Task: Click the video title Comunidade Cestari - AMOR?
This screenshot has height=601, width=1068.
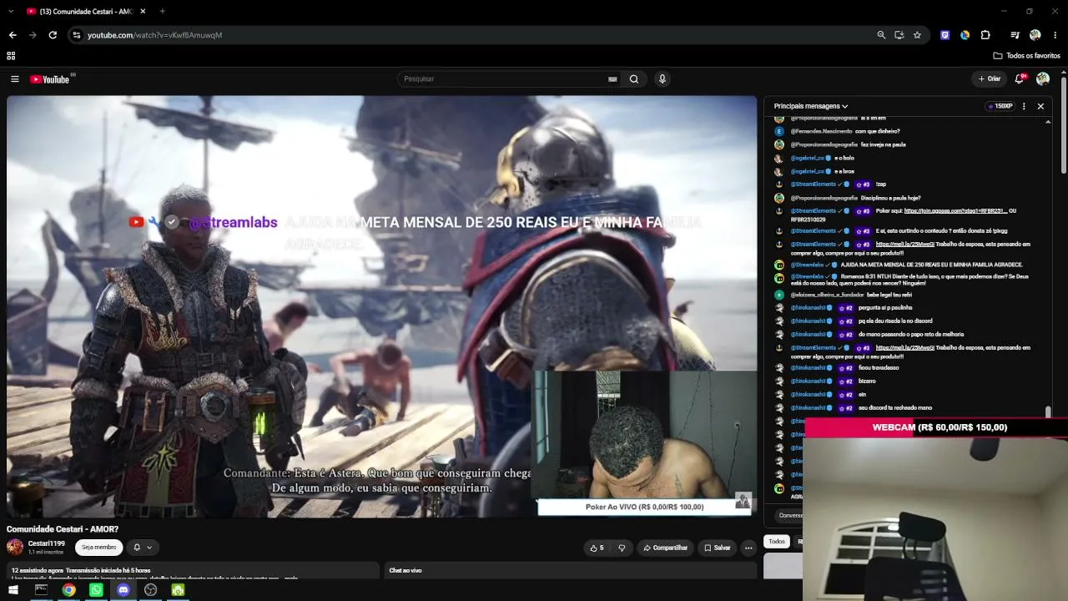Action: coord(63,529)
